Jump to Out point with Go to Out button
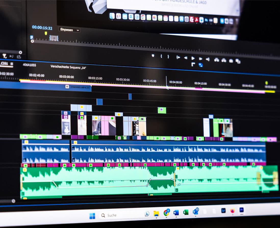This screenshot has width=280, height=228. click(208, 59)
